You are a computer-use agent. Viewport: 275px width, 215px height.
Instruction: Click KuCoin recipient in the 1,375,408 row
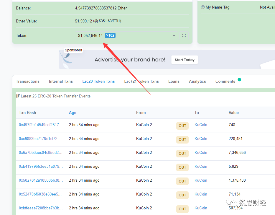point(201,180)
